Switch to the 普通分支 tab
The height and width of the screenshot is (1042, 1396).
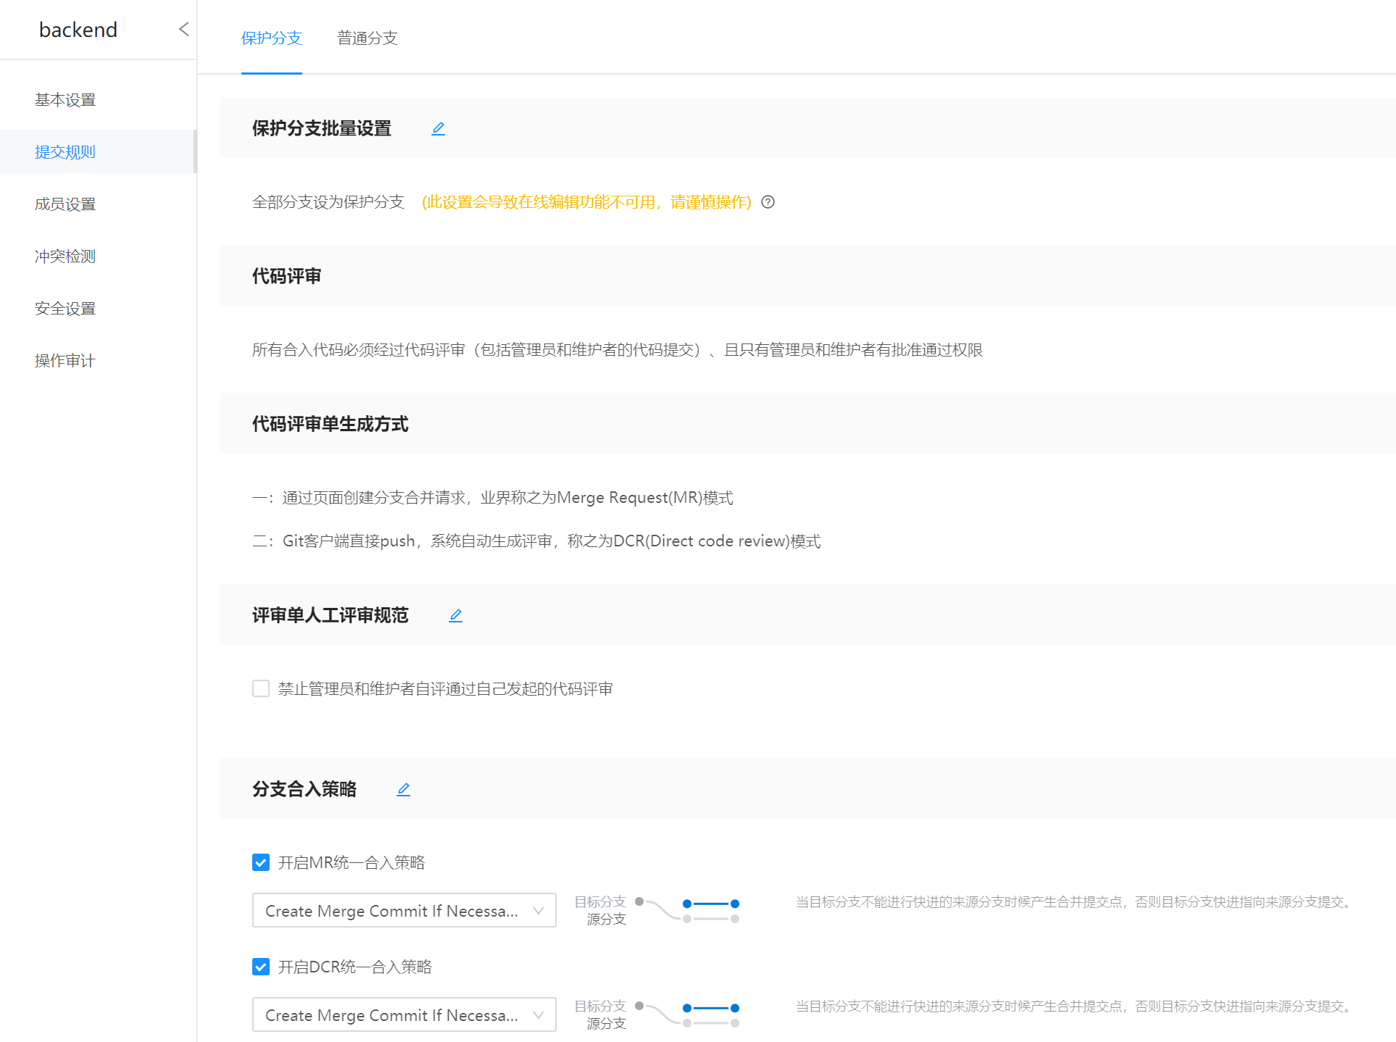click(367, 38)
